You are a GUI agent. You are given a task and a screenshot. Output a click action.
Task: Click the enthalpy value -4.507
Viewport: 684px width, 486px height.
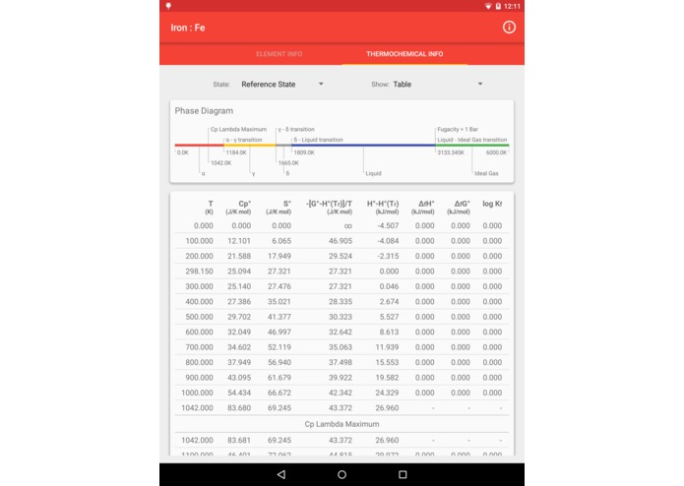(388, 225)
